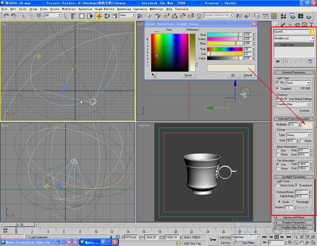Open the Animation menu
The height and width of the screenshot is (246, 317).
pyautogui.click(x=85, y=9)
